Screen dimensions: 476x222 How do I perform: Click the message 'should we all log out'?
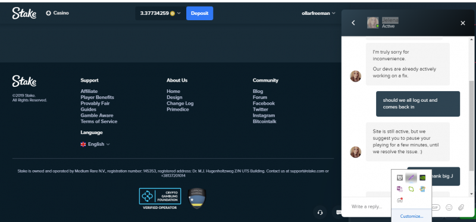click(418, 104)
